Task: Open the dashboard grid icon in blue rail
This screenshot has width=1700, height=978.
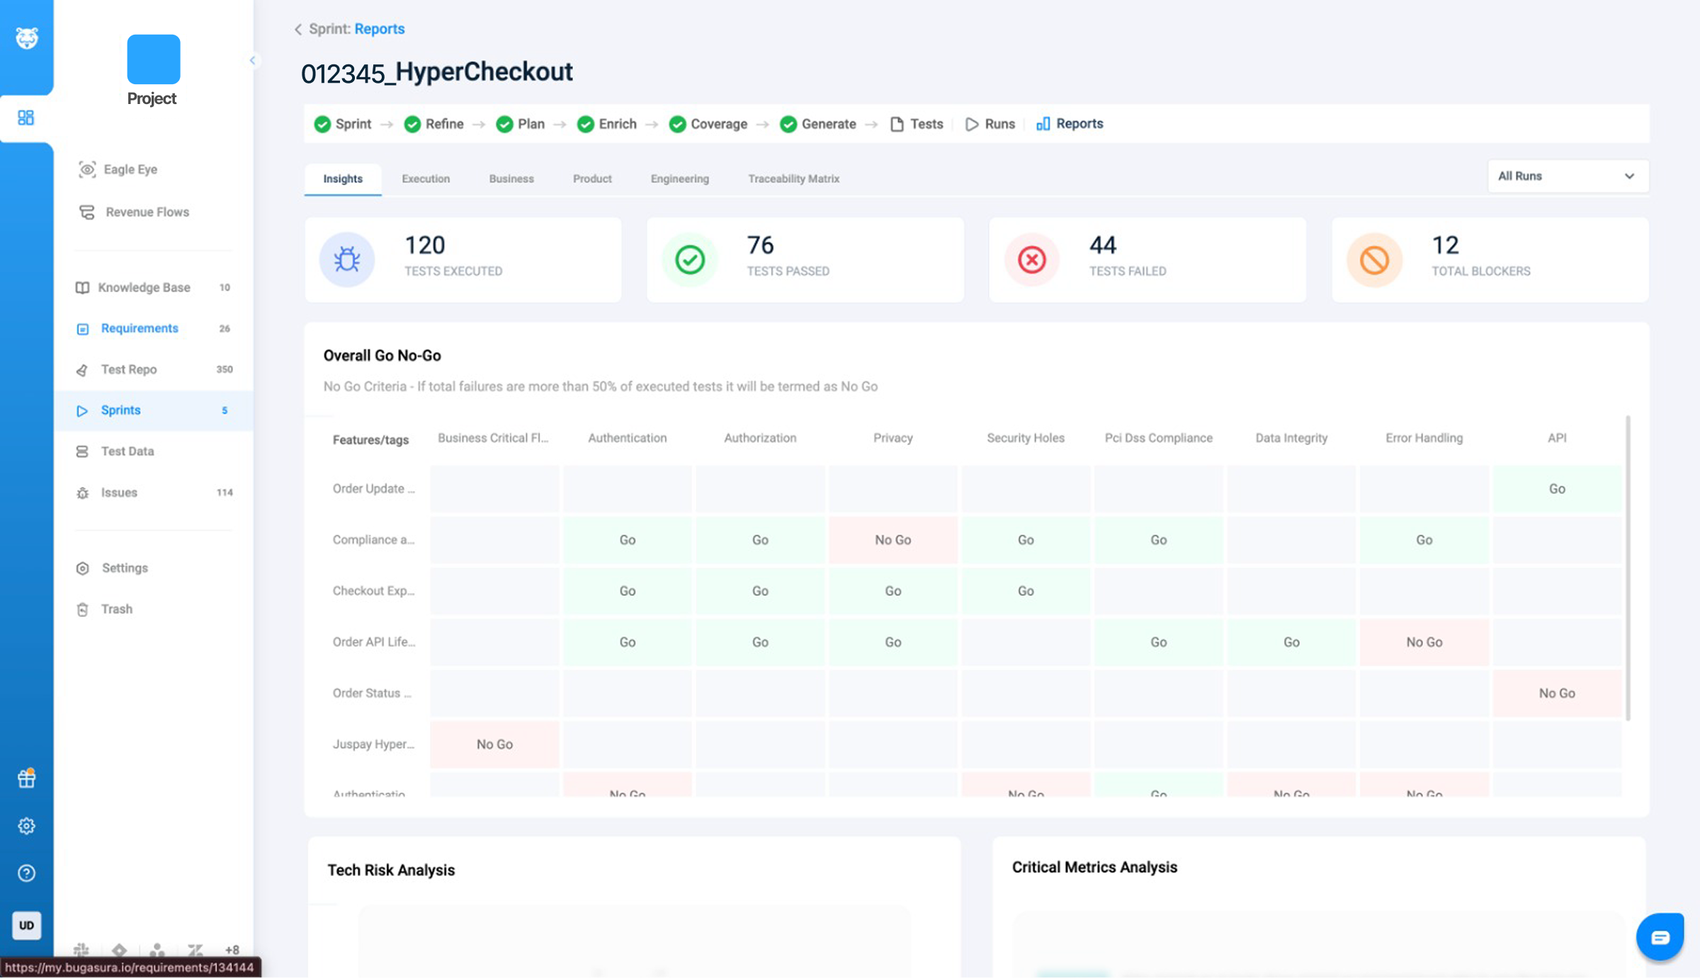Action: tap(26, 117)
